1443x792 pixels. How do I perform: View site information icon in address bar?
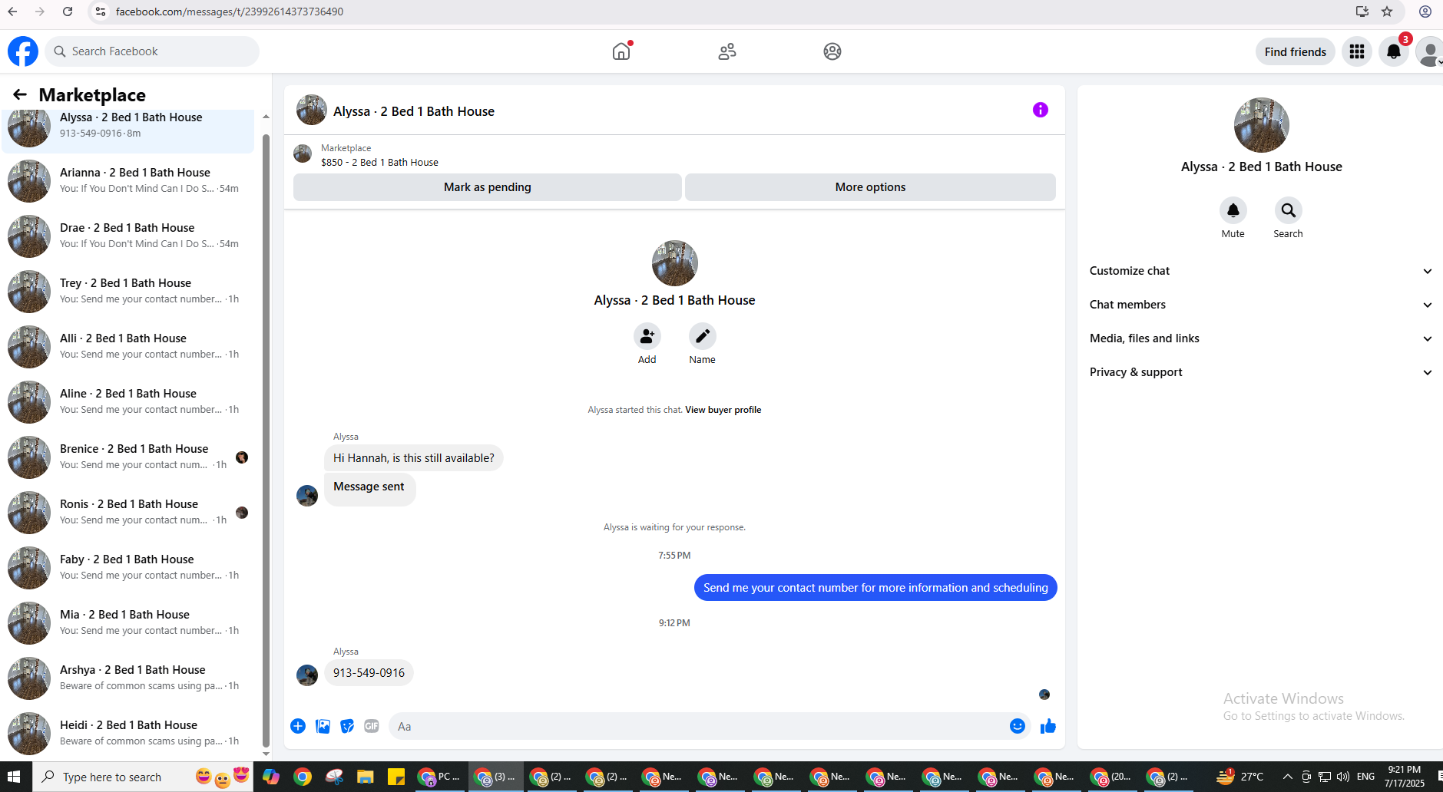pyautogui.click(x=101, y=12)
